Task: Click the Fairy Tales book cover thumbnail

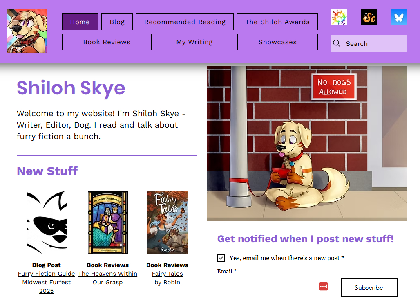Action: [x=168, y=223]
